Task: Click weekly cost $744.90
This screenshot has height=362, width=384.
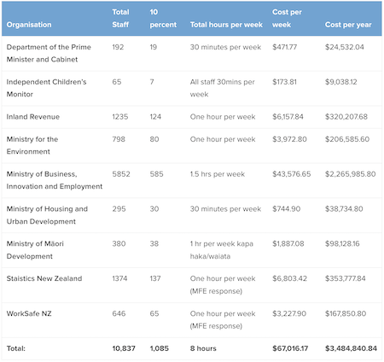Action: pos(286,209)
